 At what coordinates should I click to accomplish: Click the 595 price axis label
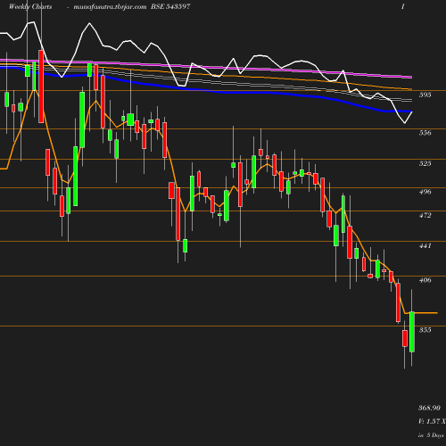tap(425, 95)
